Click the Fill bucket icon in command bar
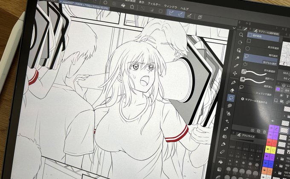The width and height of the screenshot is (290, 179). [123, 6]
